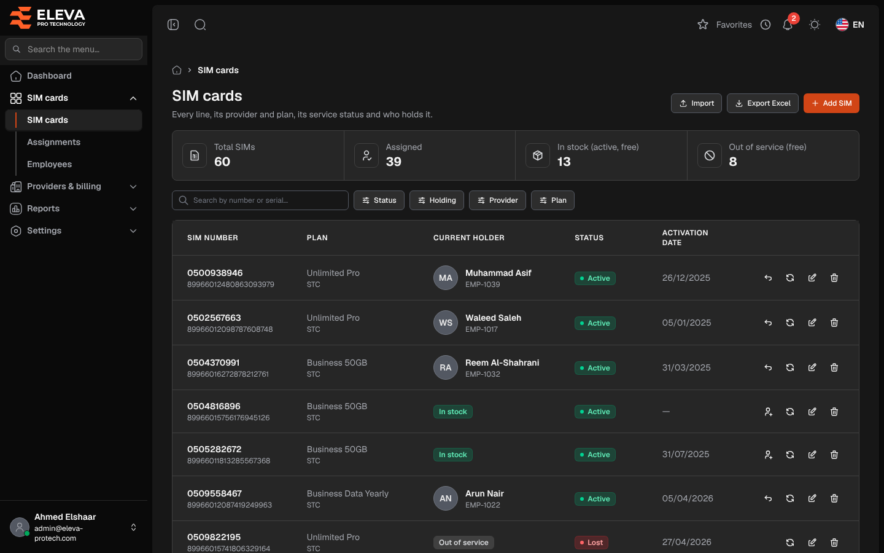Assign SIM 0505282672 using the person-plus icon
Image resolution: width=884 pixels, height=553 pixels.
tap(768, 455)
